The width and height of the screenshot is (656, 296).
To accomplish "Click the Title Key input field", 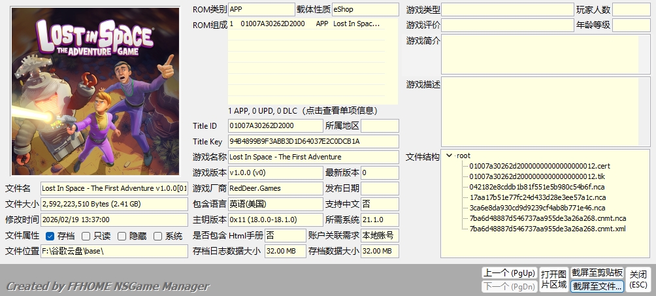I will (313, 141).
